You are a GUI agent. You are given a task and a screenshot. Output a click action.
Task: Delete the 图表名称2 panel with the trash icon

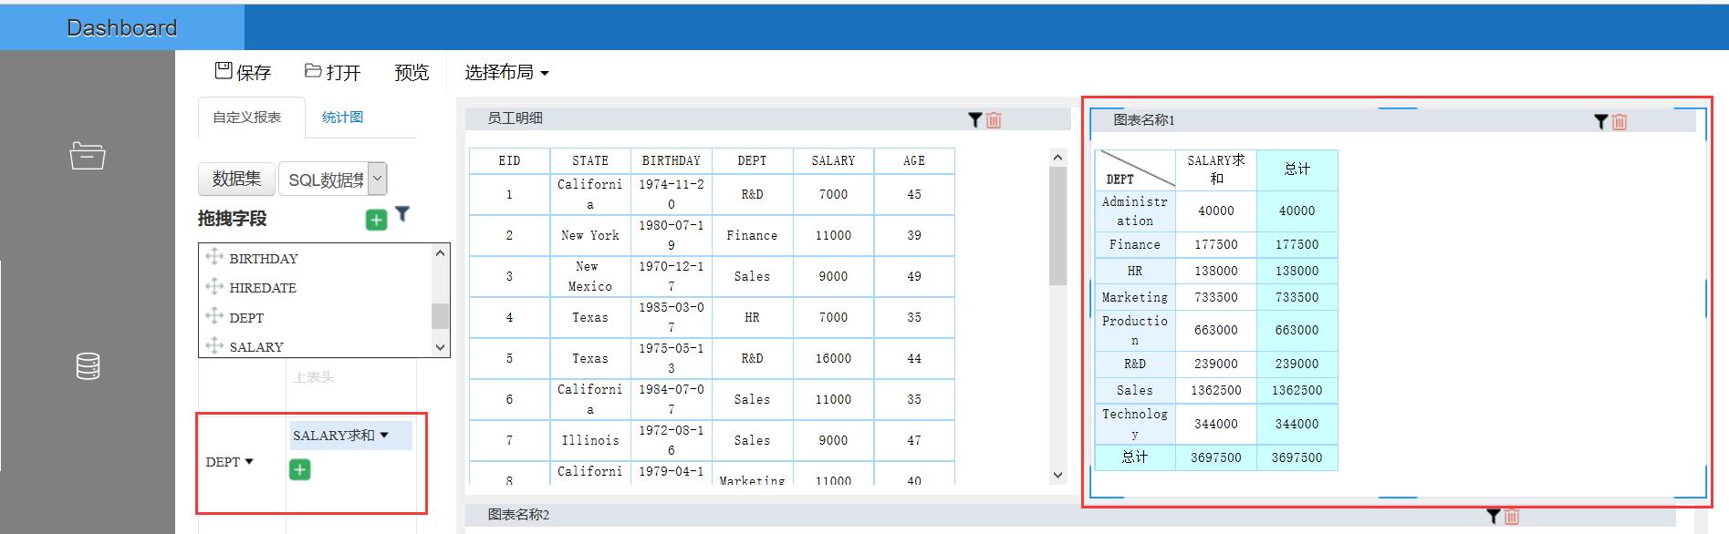tap(1512, 516)
